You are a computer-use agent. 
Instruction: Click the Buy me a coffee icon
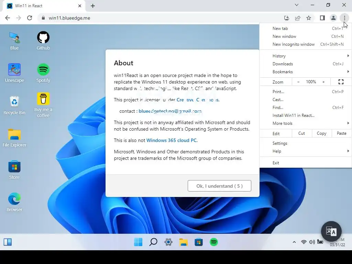point(43,105)
